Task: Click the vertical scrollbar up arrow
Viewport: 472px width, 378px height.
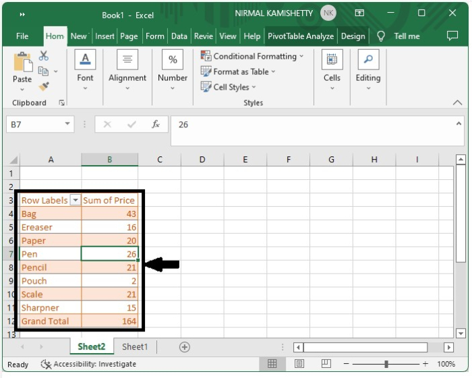Action: click(461, 160)
